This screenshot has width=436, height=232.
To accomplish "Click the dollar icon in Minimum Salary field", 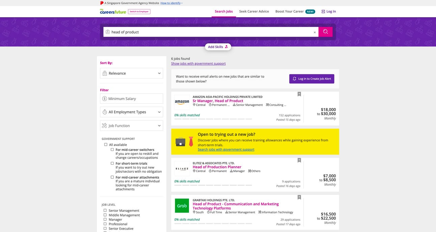I will 105,99.
